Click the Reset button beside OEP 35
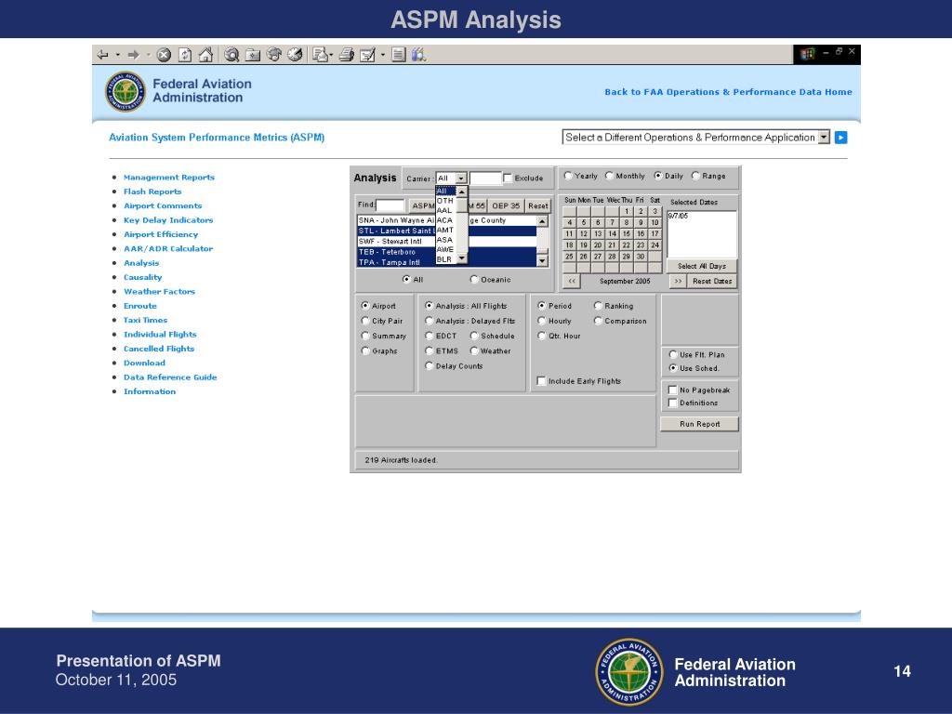This screenshot has width=952, height=714. pos(537,205)
